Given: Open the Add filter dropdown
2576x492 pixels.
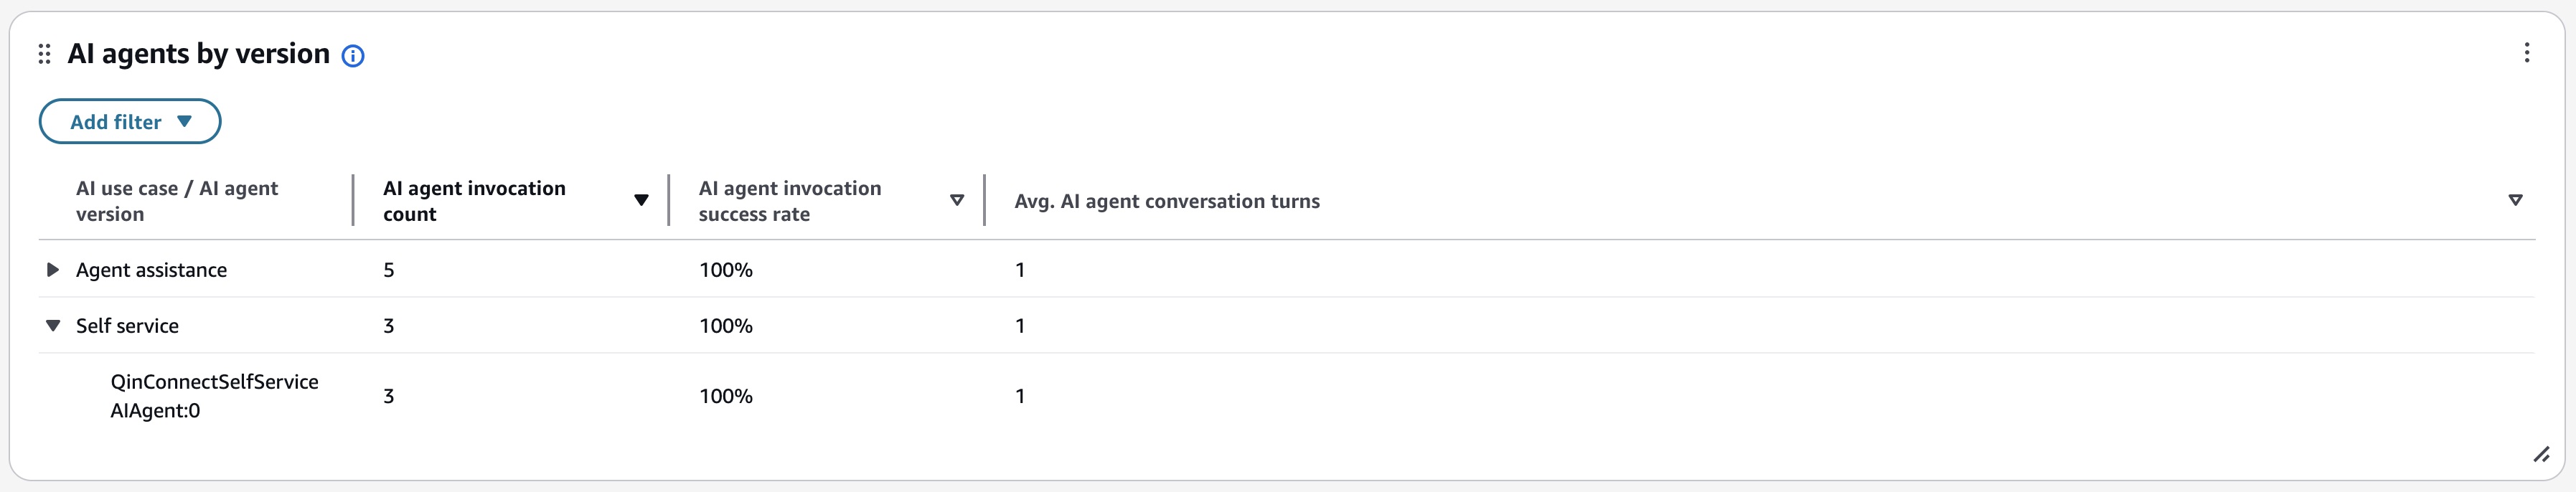Looking at the screenshot, I should click(129, 121).
